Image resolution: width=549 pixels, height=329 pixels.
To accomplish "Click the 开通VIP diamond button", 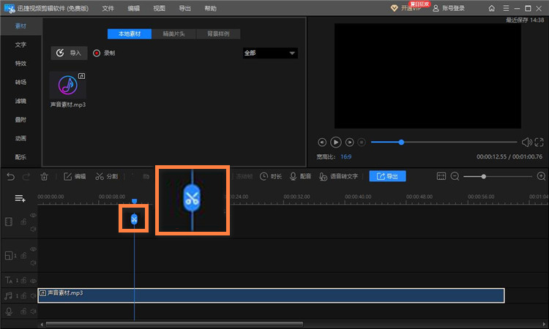I will [406, 8].
